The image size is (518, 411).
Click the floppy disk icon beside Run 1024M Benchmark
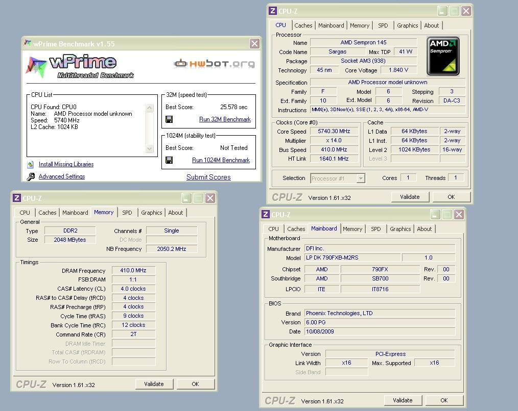point(169,160)
